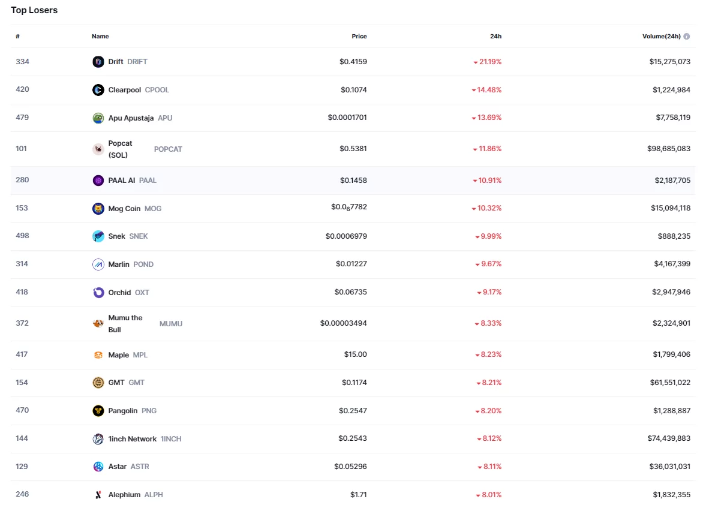
Task: Click the Orchid OXT logo icon
Action: click(x=98, y=293)
